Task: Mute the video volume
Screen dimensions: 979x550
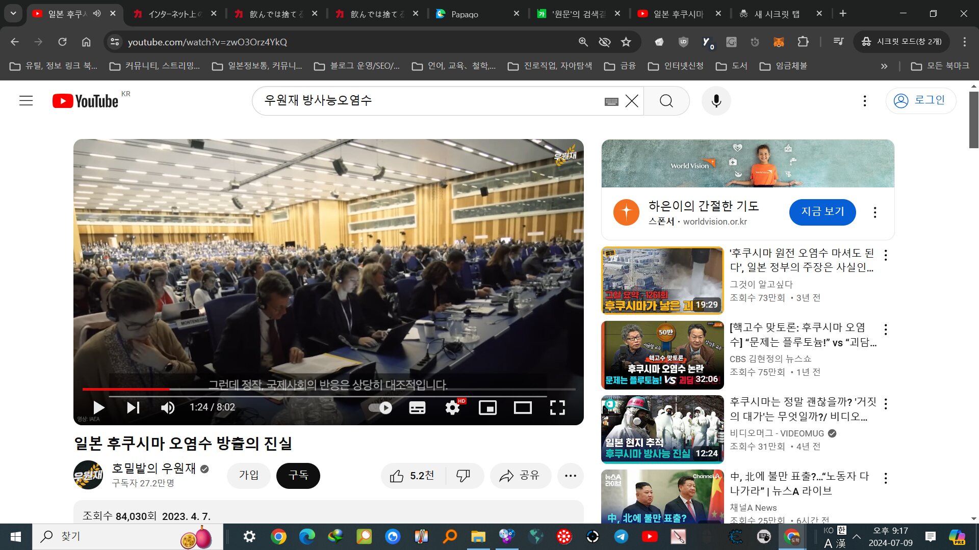Action: pyautogui.click(x=167, y=407)
